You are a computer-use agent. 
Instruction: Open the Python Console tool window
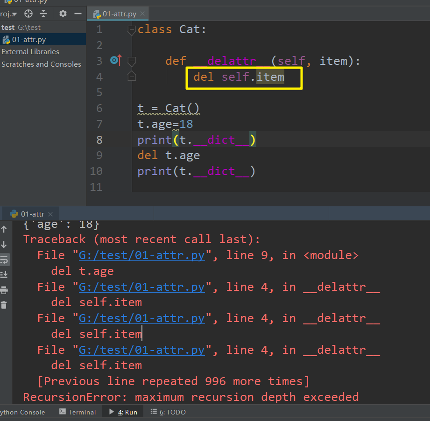22,412
